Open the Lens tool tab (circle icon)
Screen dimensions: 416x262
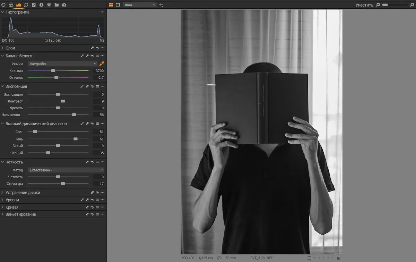pos(3,5)
